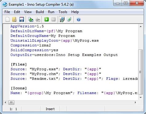This screenshot has width=146, height=114.
Task: Click the Target Uninstall toolbar icon
Action: coord(69,19)
